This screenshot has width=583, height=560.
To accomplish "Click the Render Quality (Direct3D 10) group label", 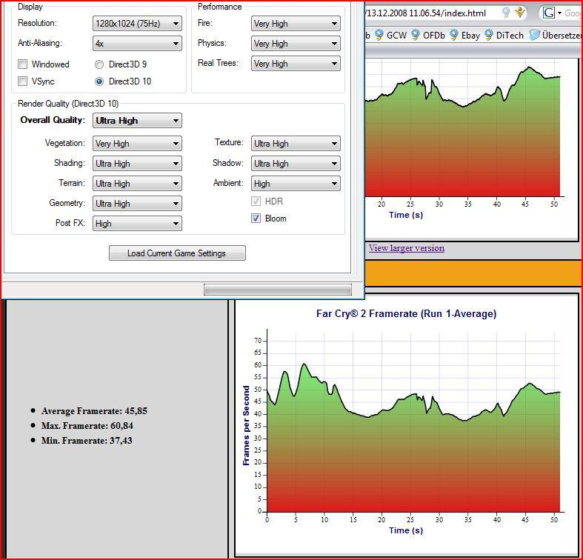I will (68, 104).
